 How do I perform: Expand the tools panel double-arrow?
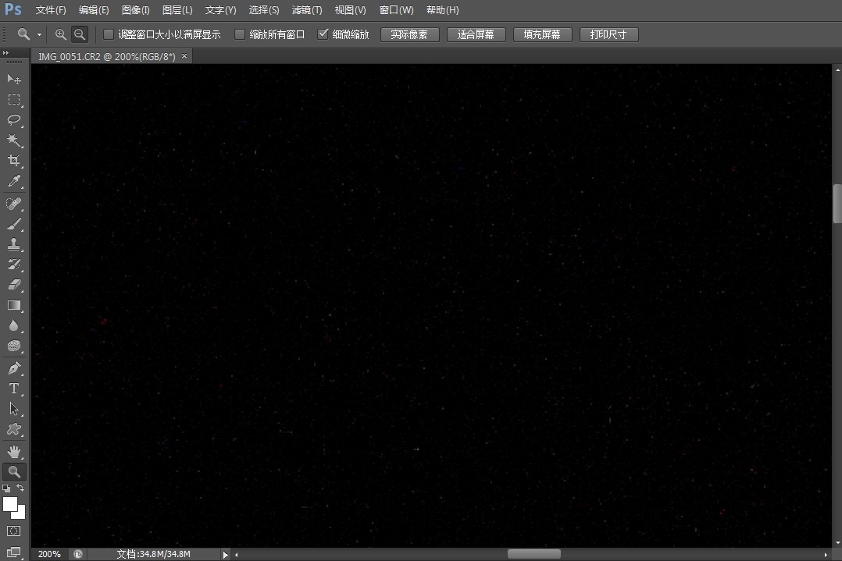[x=7, y=53]
